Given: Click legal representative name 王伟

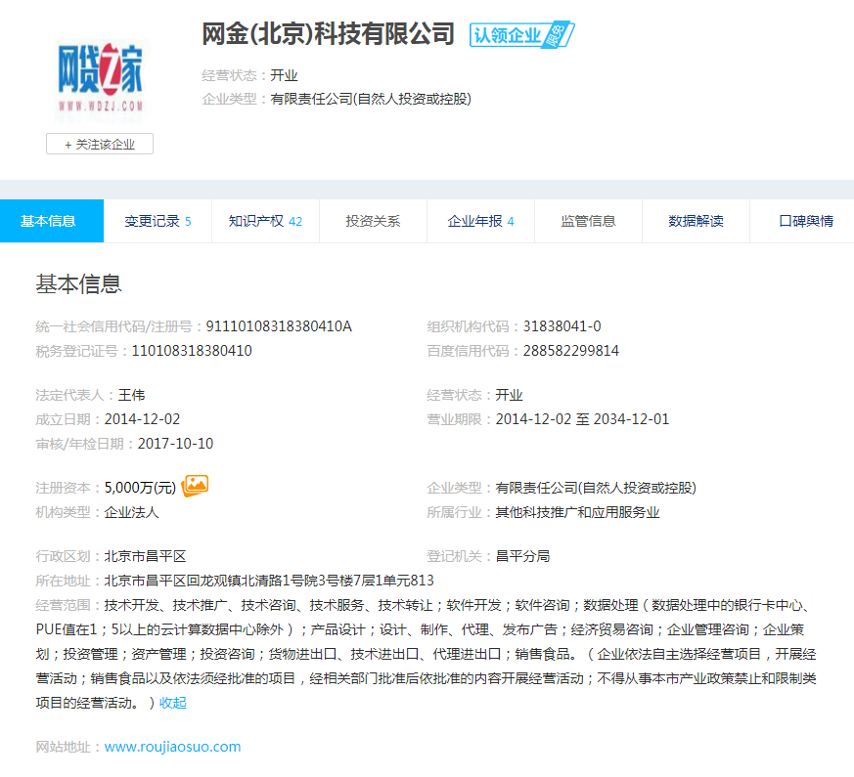Looking at the screenshot, I should (131, 395).
